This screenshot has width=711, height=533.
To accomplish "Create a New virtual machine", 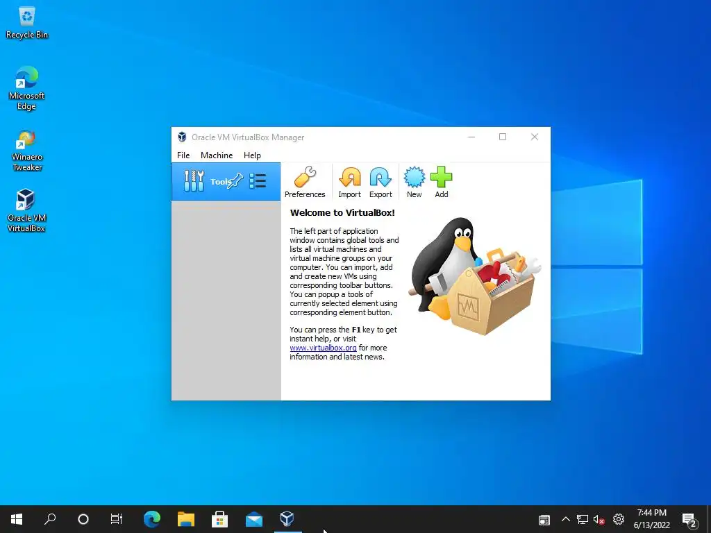I will (x=414, y=183).
